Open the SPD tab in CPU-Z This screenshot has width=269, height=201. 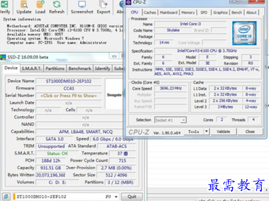204,13
